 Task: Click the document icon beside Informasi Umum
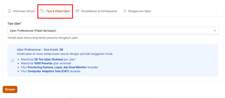(9, 11)
